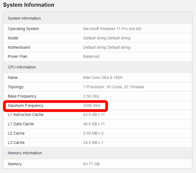The width and height of the screenshot is (196, 173).
Task: Select the Motherboard Default string value
Action: [107, 47]
